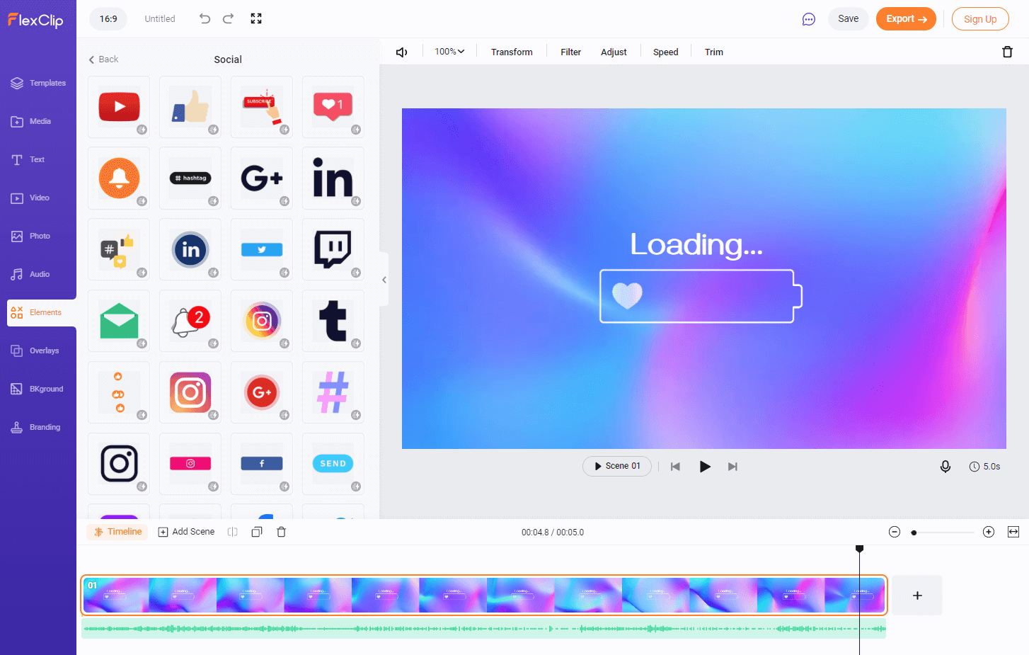The width and height of the screenshot is (1029, 655).
Task: Mute the video volume speaker
Action: click(x=402, y=52)
